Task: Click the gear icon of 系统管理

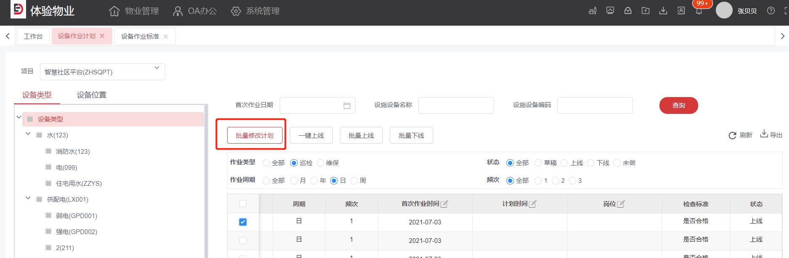Action: tap(236, 11)
